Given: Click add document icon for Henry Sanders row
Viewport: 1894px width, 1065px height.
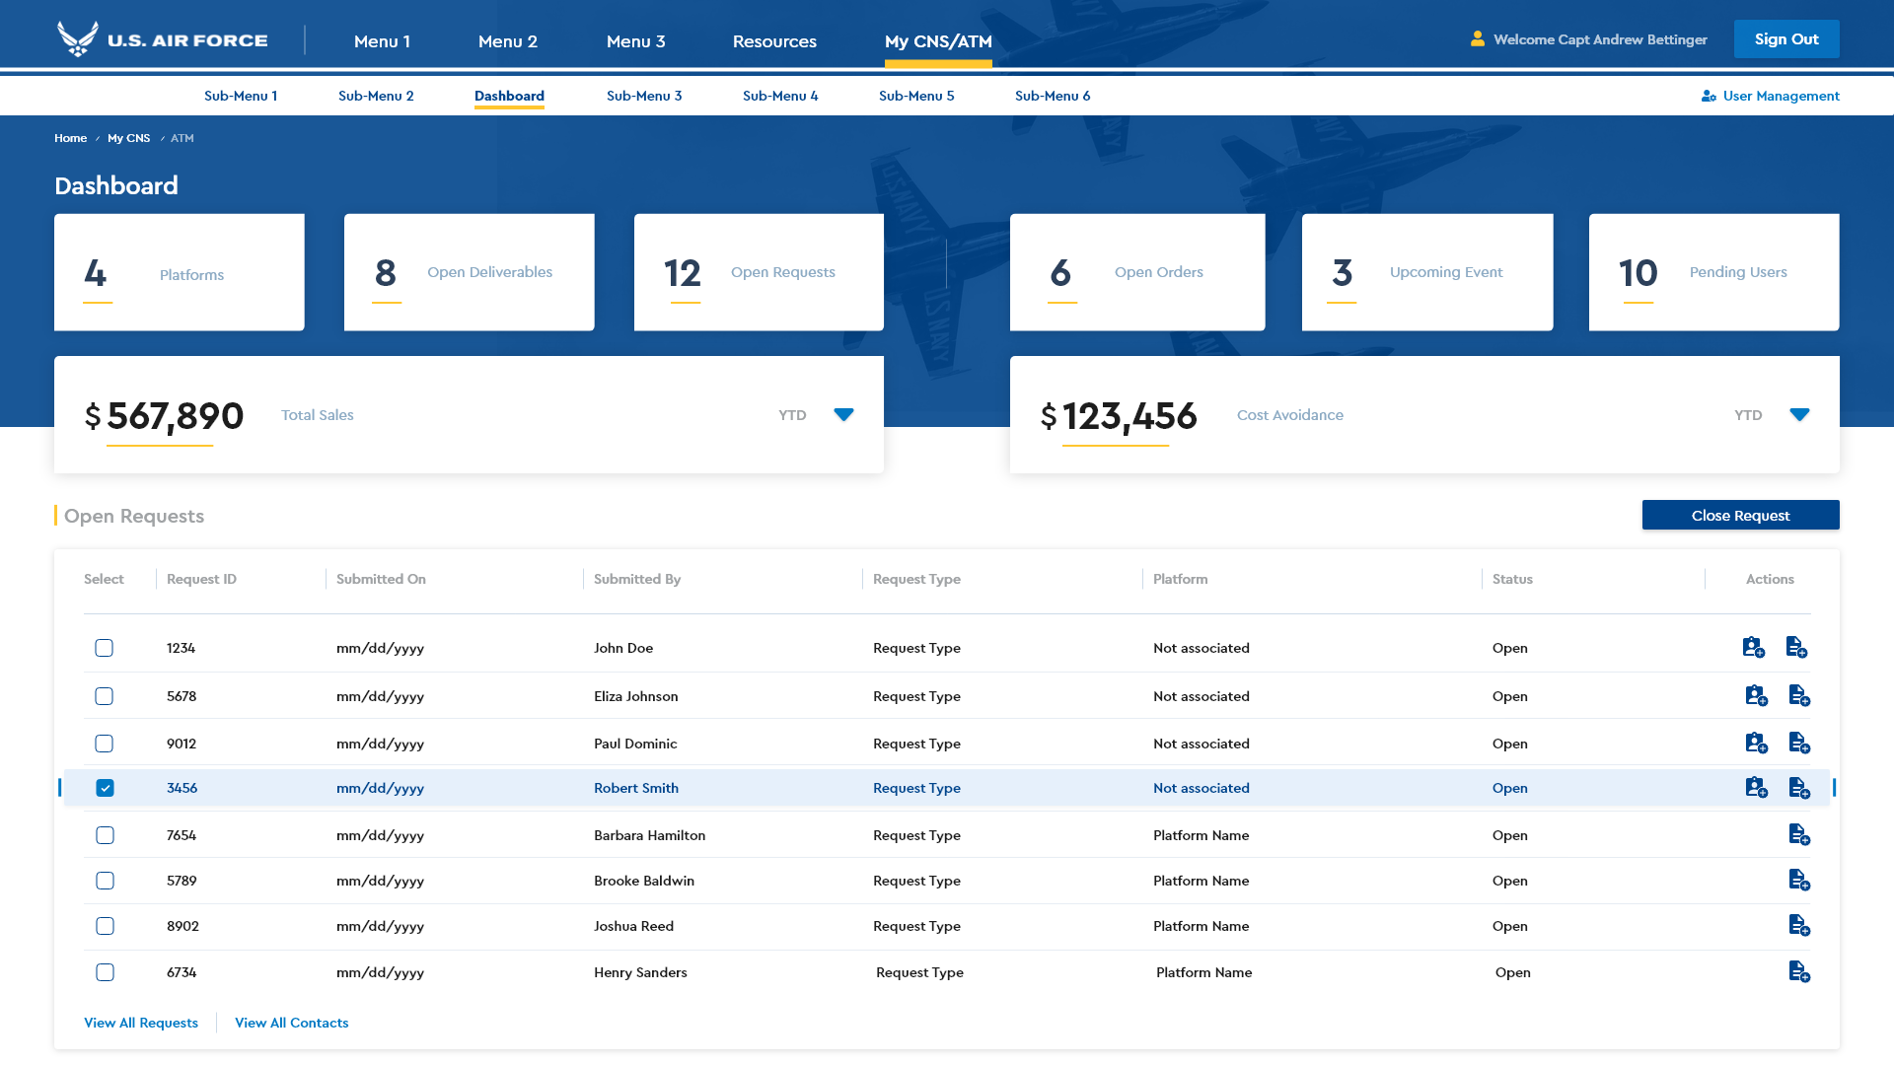Looking at the screenshot, I should pos(1798,972).
